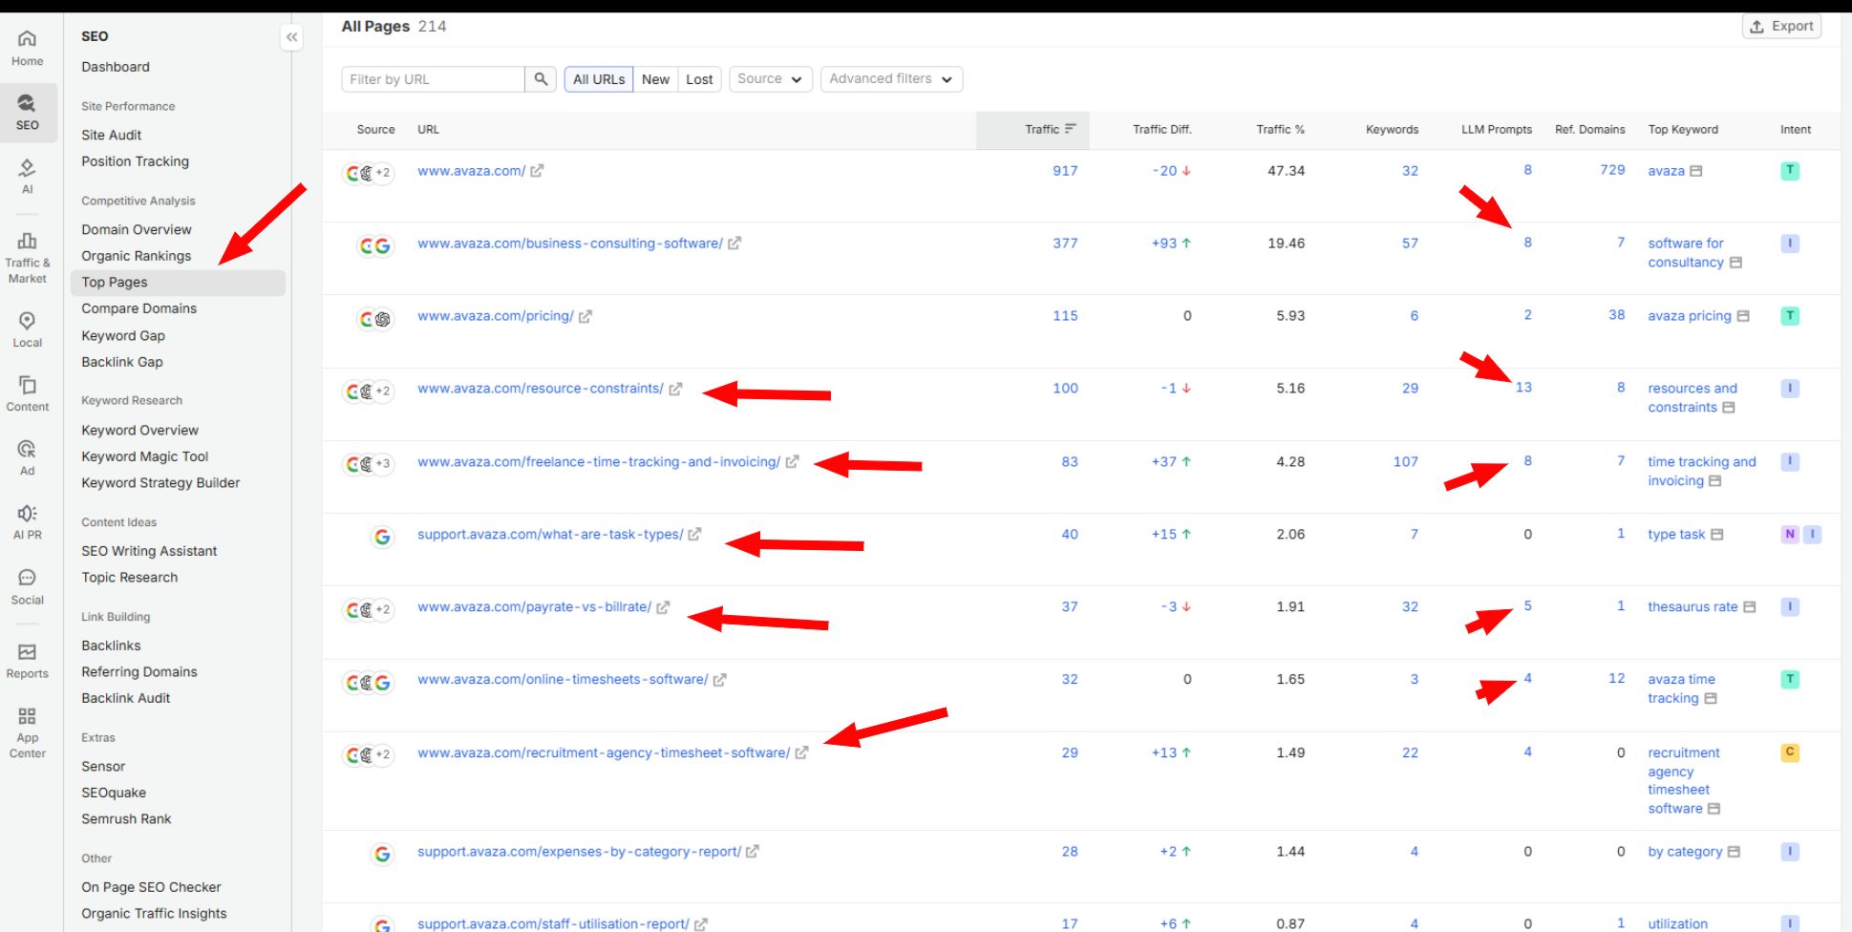Viewport: 1852px width, 932px height.
Task: Open On Page SEO Checker
Action: (x=151, y=888)
